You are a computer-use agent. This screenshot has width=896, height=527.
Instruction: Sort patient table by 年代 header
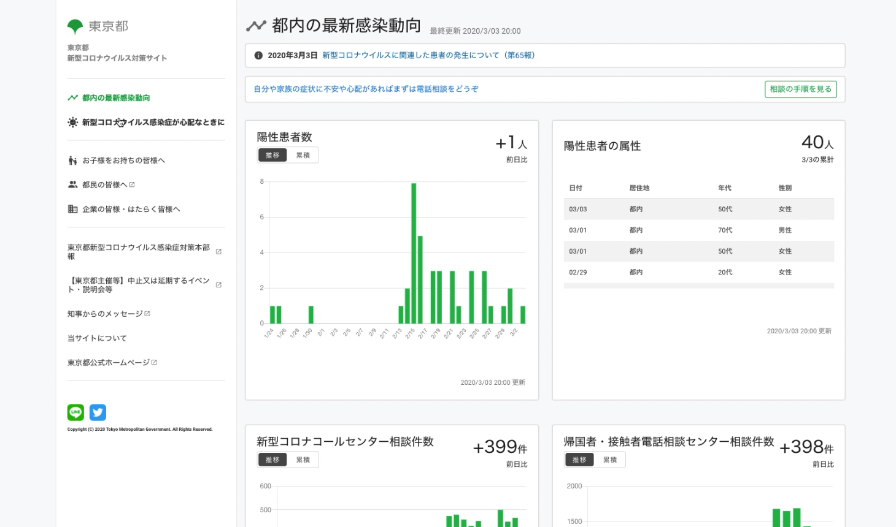725,188
